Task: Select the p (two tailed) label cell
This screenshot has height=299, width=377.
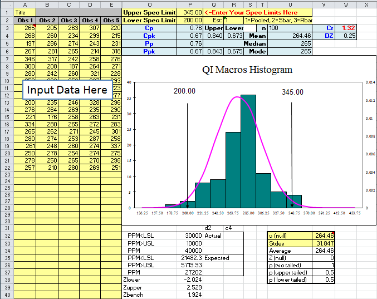Action: (290, 265)
